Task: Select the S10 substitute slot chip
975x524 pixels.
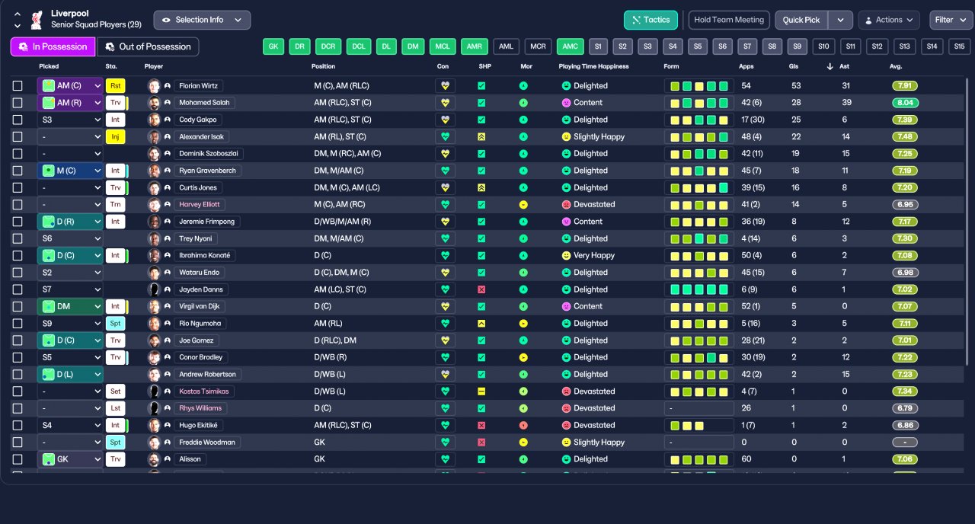Action: click(823, 46)
